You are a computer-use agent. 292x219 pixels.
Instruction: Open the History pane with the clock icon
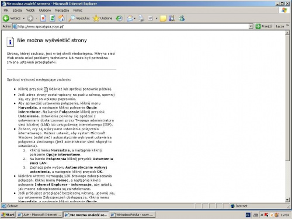coord(119,18)
